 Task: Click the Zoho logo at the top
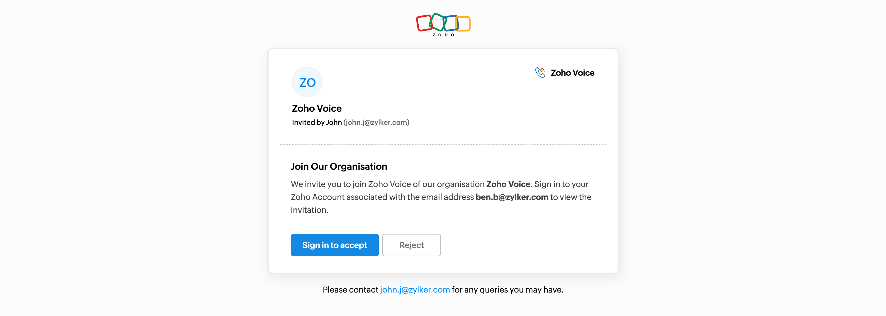tap(443, 24)
